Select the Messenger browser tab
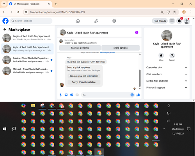 coord(30,4)
